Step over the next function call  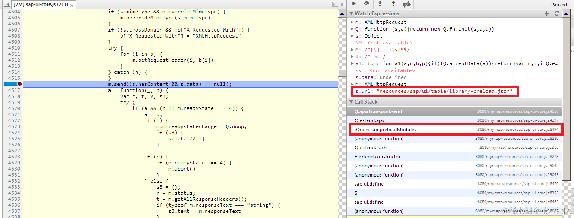367,4
